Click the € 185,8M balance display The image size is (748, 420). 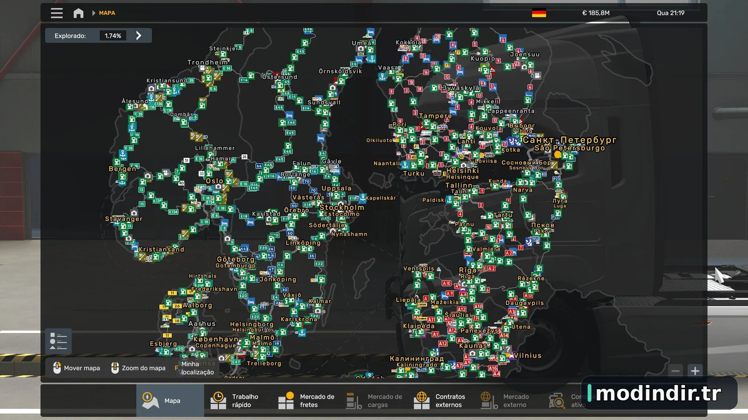pos(596,13)
